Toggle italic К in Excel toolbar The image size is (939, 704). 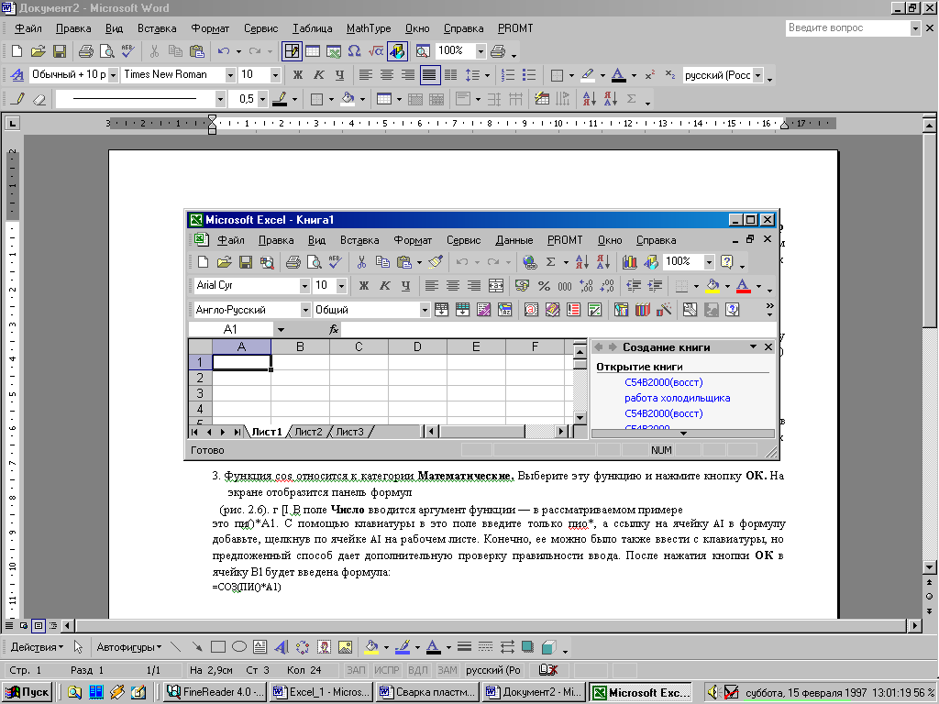coord(384,286)
